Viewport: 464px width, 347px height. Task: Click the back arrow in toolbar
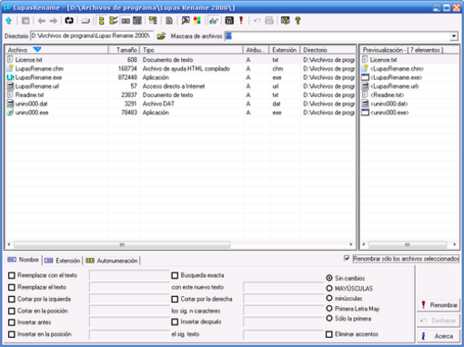pos(42,21)
